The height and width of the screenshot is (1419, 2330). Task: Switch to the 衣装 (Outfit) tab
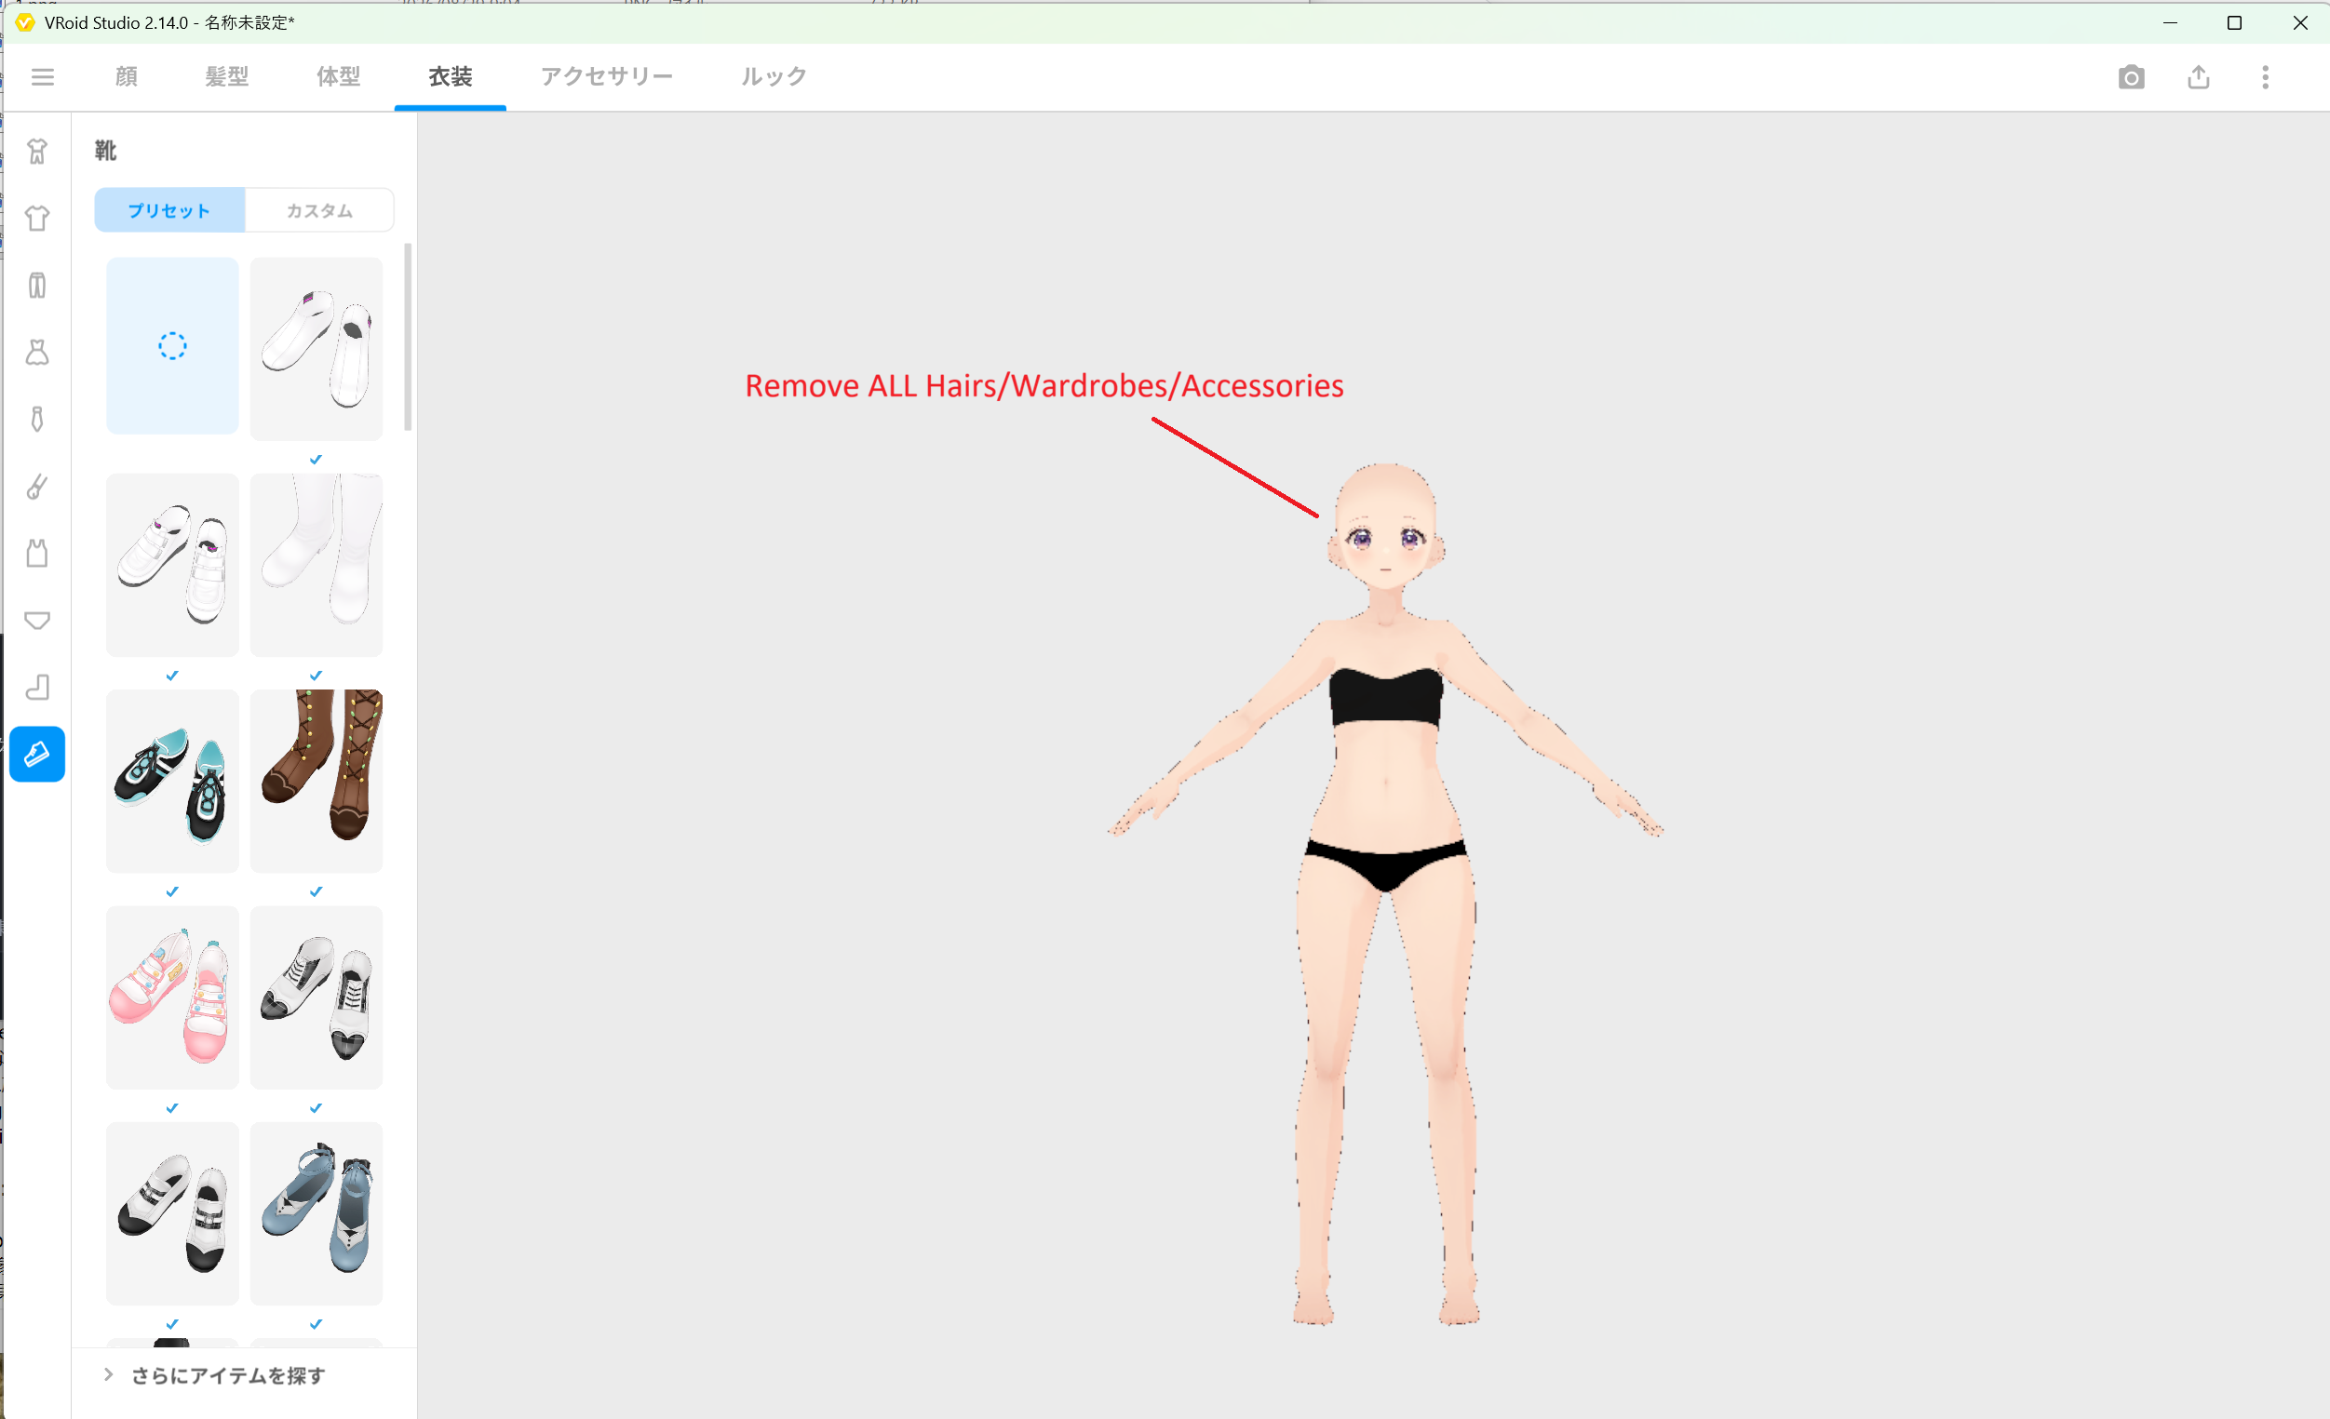(451, 76)
